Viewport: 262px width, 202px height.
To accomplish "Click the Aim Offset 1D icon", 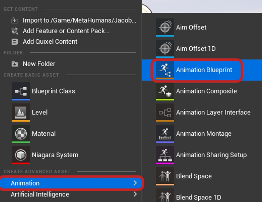I will tap(165, 48).
